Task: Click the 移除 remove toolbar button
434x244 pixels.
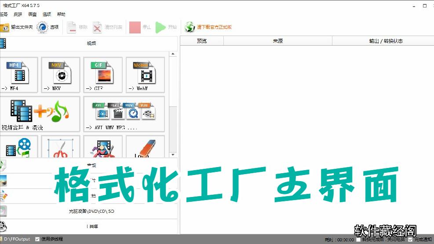Action: 77,27
